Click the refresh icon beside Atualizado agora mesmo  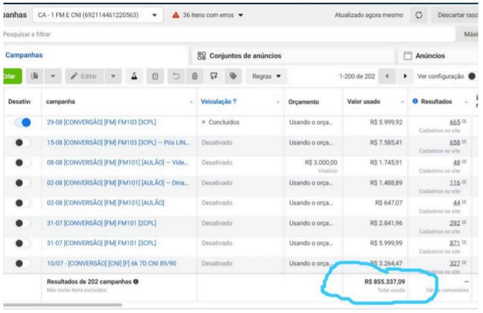pyautogui.click(x=418, y=15)
